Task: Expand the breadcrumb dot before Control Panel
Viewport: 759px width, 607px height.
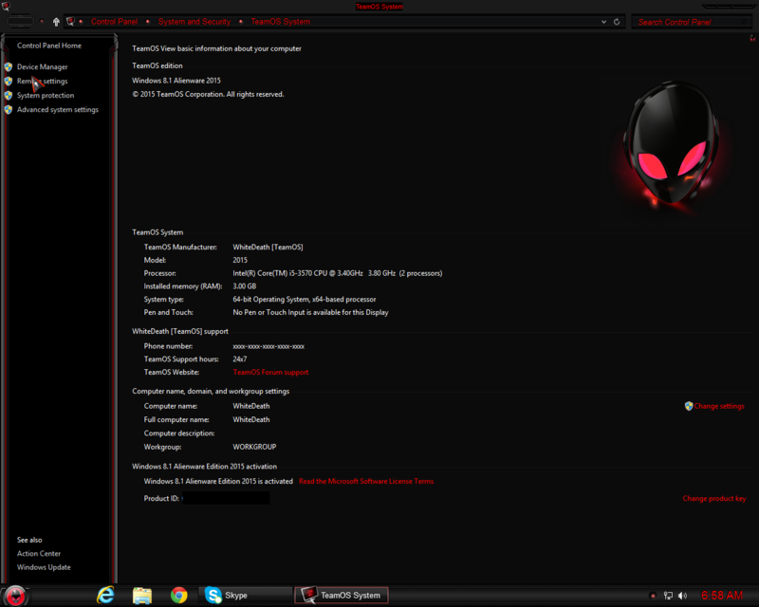Action: (x=81, y=21)
